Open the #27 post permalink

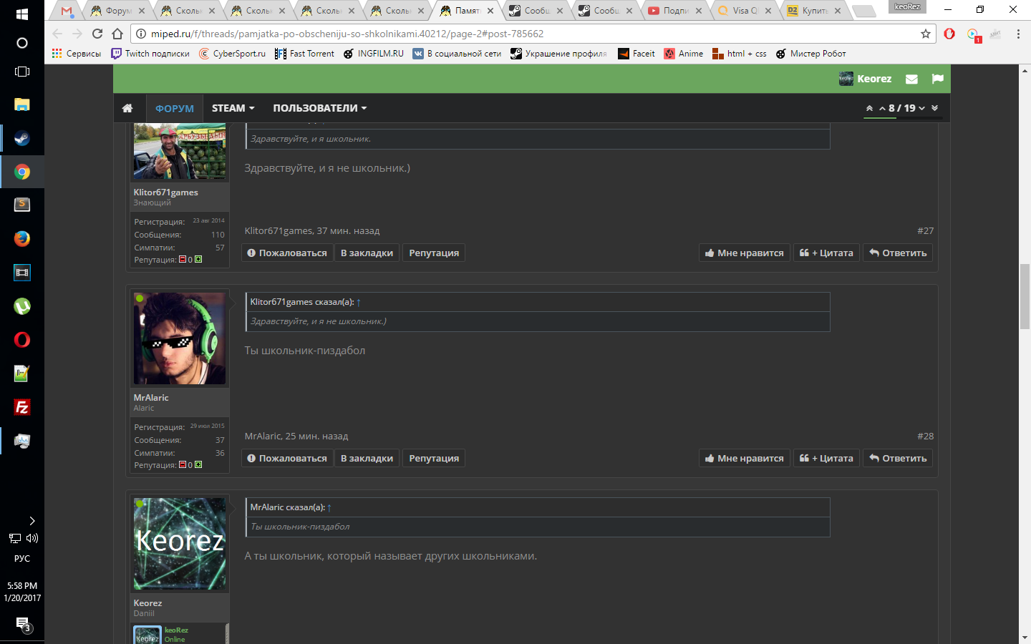click(926, 230)
